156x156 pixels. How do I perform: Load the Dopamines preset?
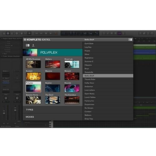point(108,105)
